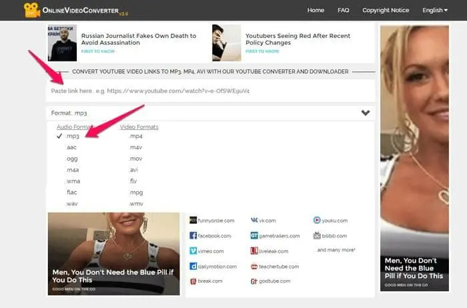
Task: Open the FAQ menu item
Action: click(x=344, y=10)
